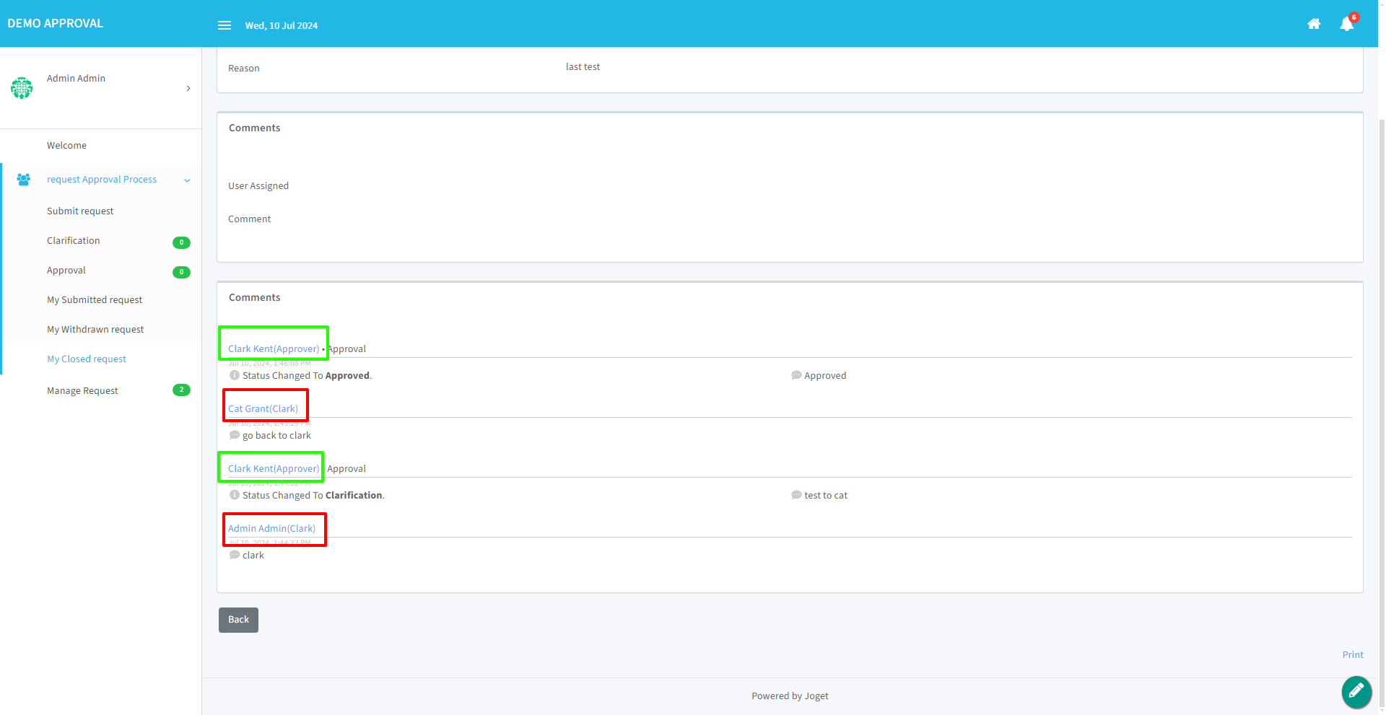Viewport: 1386px width, 715px height.
Task: Click speech bubble icon beside go back to clark
Action: tap(235, 435)
